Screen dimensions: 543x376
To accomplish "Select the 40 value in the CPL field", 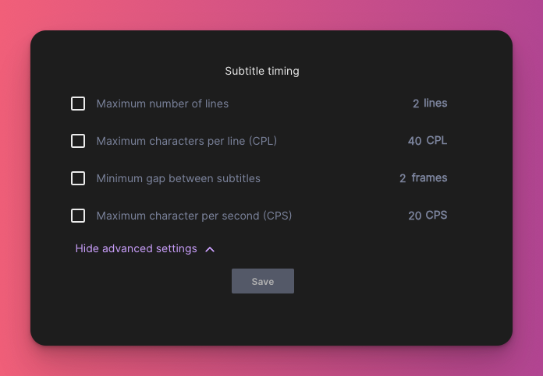I will 414,141.
